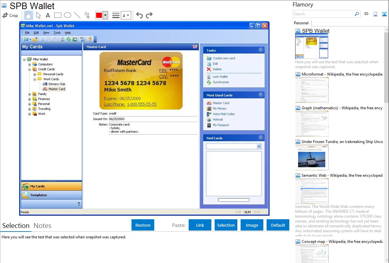The height and width of the screenshot is (263, 389).
Task: Click the padlock icon in Spb Wallet toolbar
Action: (x=62, y=39)
